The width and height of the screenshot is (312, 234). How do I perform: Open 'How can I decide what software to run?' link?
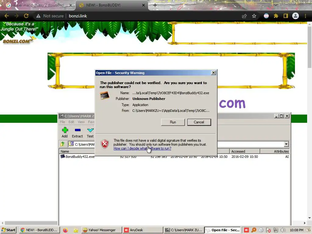click(x=142, y=148)
